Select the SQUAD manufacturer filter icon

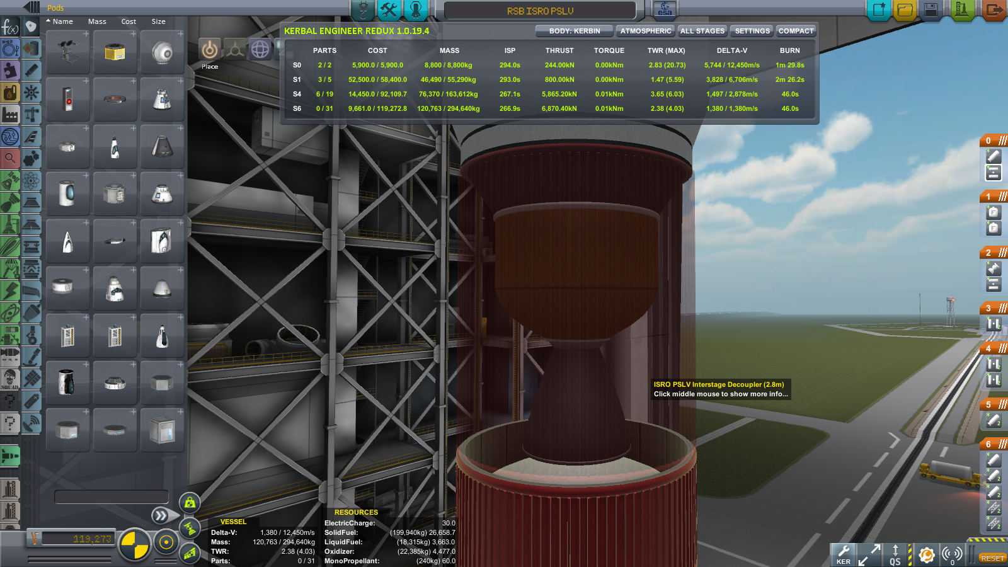(x=10, y=379)
